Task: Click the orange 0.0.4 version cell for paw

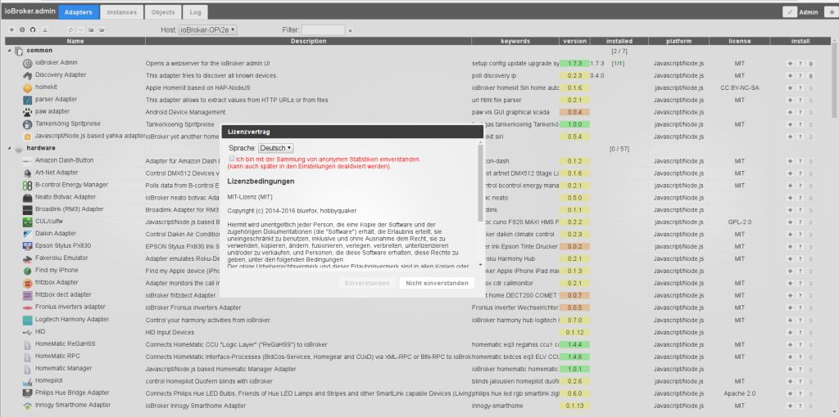Action: tap(574, 112)
